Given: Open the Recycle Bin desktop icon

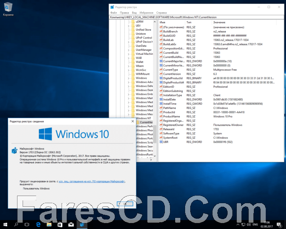Looking at the screenshot, I should tap(8, 9).
